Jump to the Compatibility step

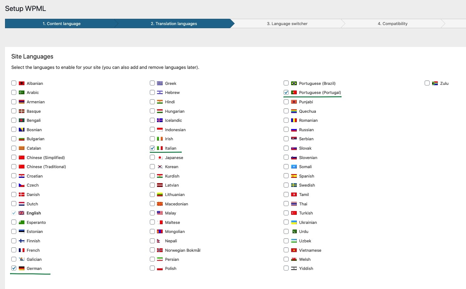tap(392, 23)
